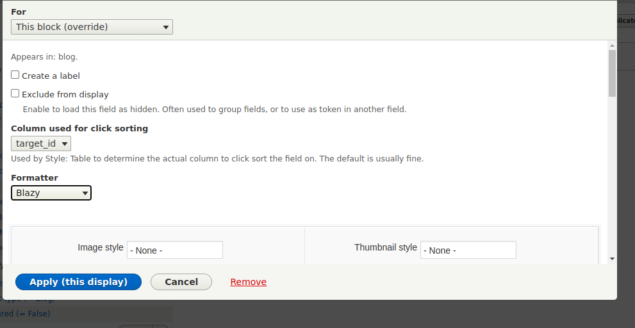Click the arrow on the Formatter Blazy select

point(85,193)
